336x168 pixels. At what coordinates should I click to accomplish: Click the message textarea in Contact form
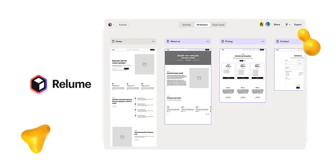coord(294,81)
